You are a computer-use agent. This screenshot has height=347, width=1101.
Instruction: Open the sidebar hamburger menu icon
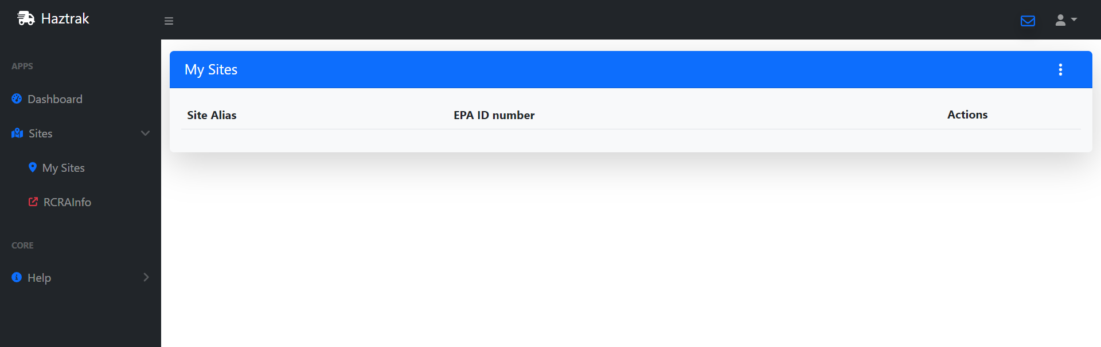point(169,21)
